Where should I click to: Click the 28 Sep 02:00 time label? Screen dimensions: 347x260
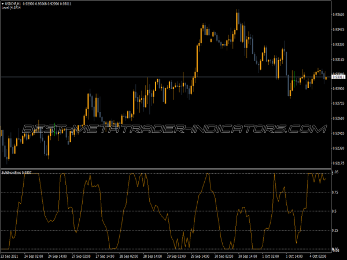tap(129, 257)
